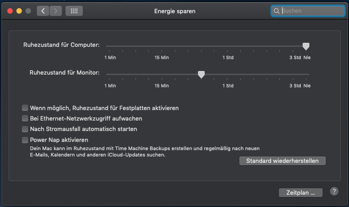The height and width of the screenshot is (207, 349).
Task: Click the magnifying glass search icon
Action: click(276, 11)
